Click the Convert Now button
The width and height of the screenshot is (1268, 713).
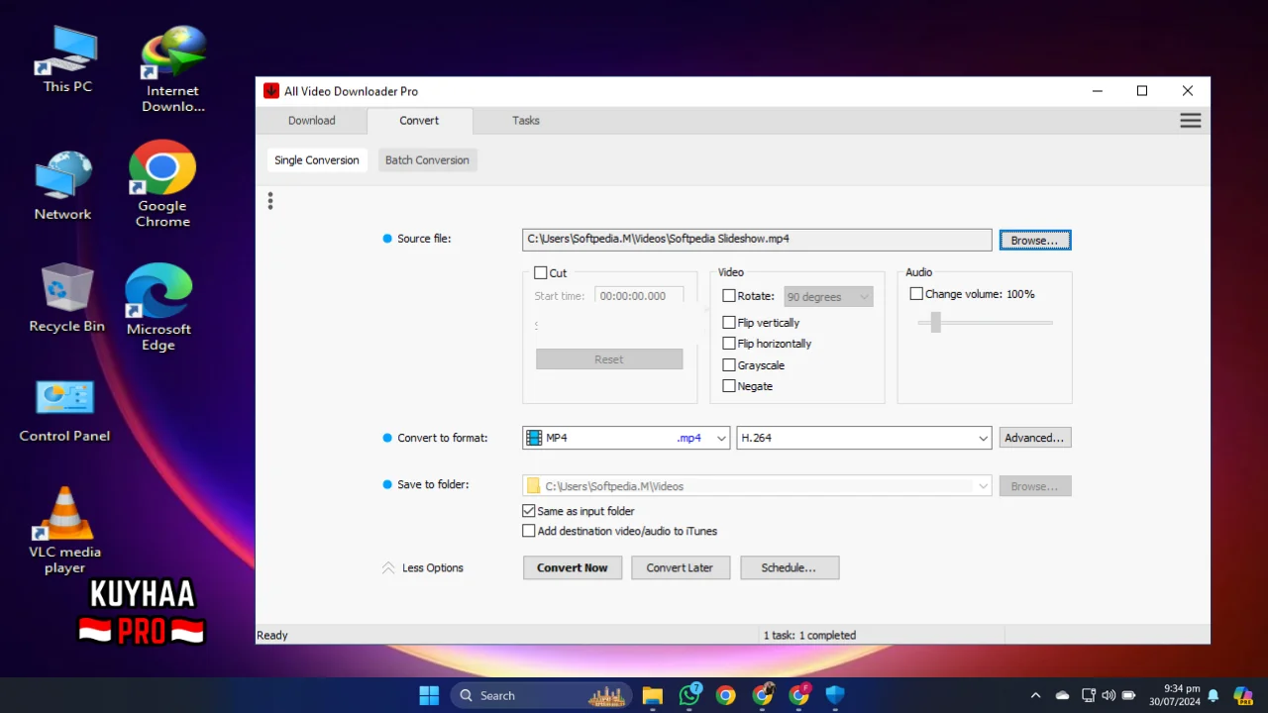click(573, 567)
